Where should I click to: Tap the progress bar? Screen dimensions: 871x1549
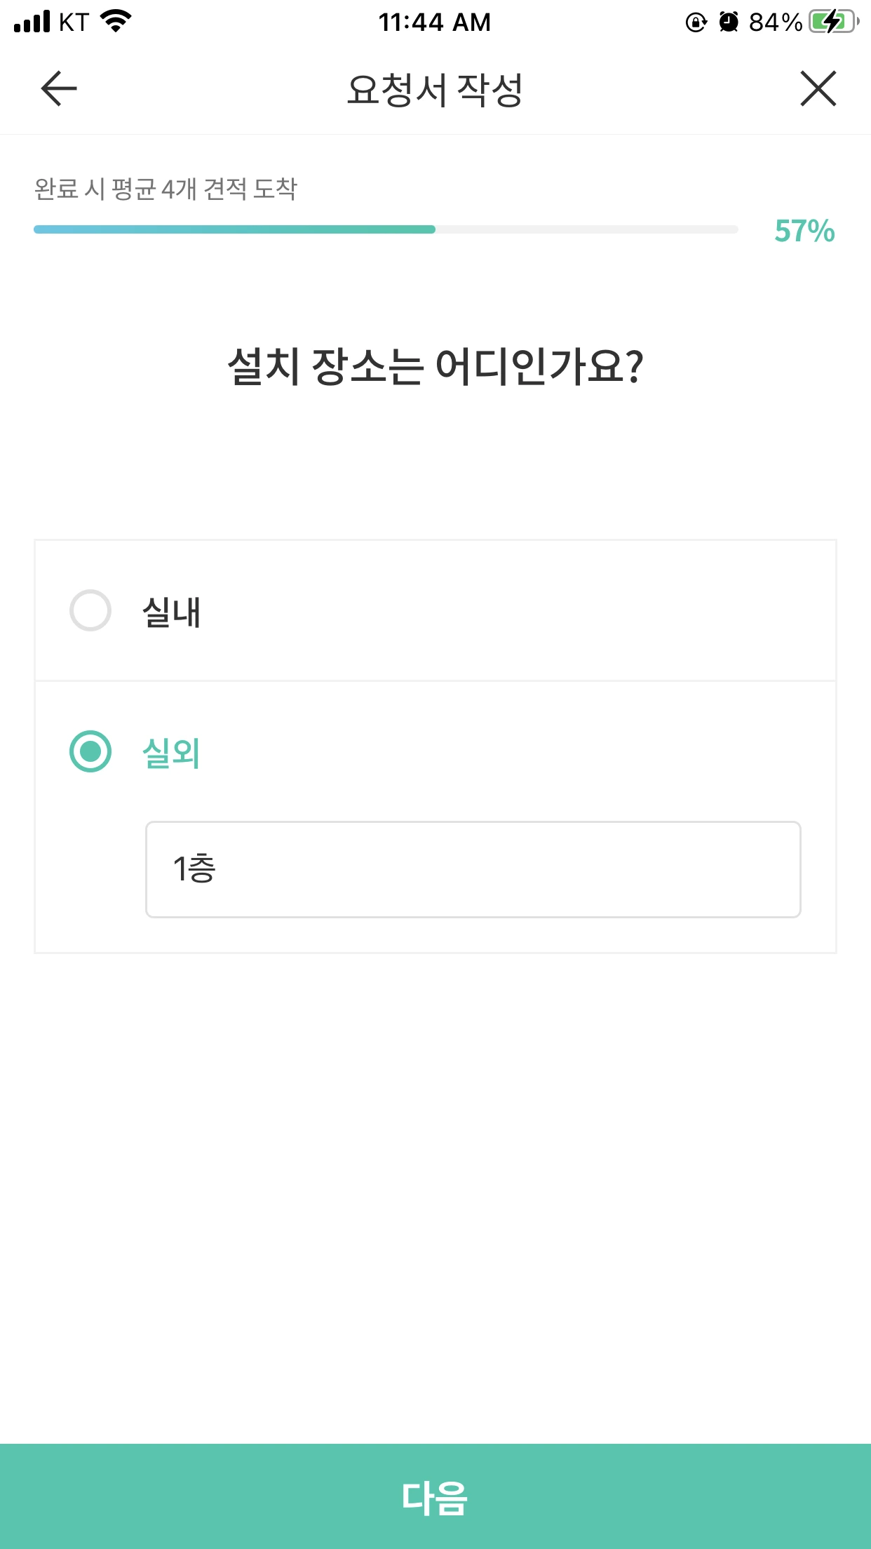pos(386,229)
